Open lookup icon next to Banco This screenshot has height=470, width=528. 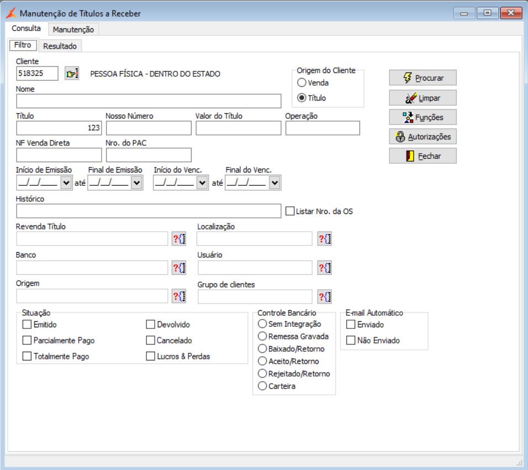(x=179, y=268)
